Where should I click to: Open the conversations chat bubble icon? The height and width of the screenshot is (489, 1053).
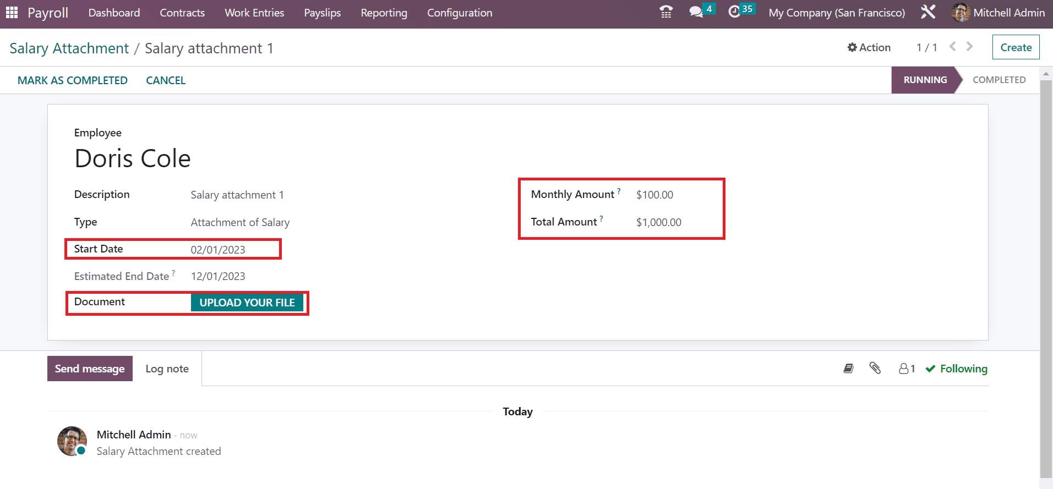click(x=696, y=12)
